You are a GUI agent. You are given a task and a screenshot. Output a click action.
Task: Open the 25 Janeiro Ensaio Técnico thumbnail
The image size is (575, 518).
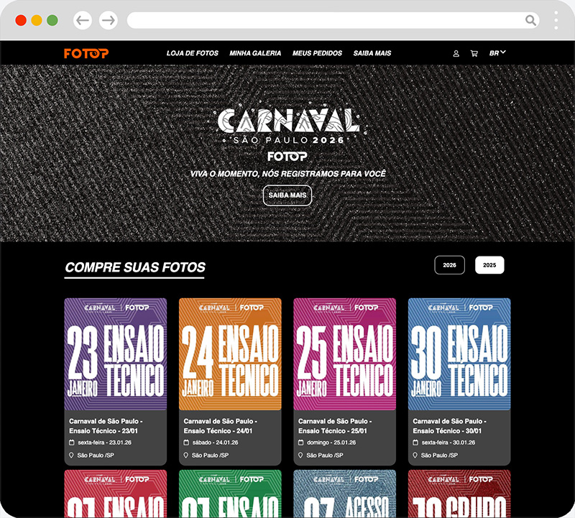pos(345,354)
